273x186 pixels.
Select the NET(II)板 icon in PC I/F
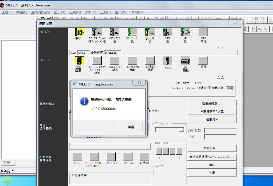point(115,32)
